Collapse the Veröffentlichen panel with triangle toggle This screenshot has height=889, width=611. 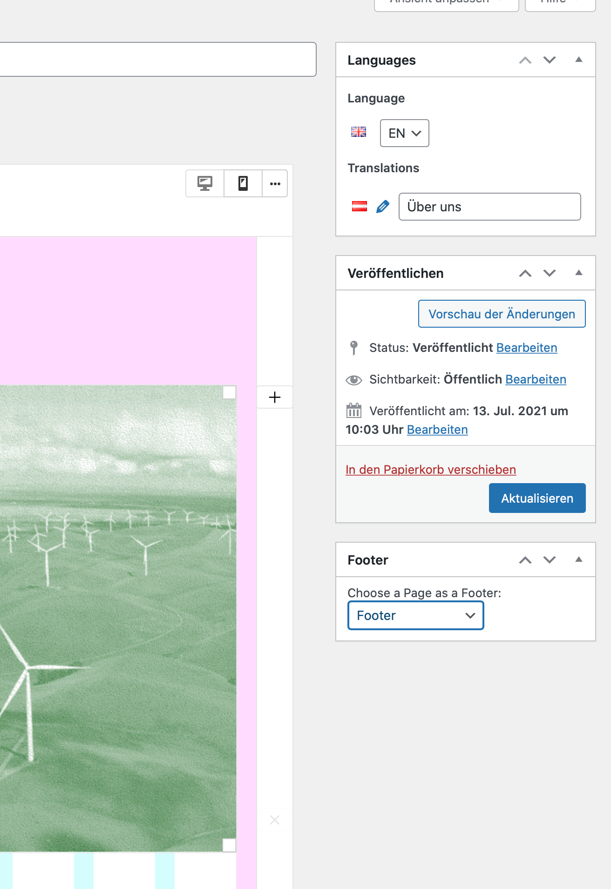[x=579, y=273]
